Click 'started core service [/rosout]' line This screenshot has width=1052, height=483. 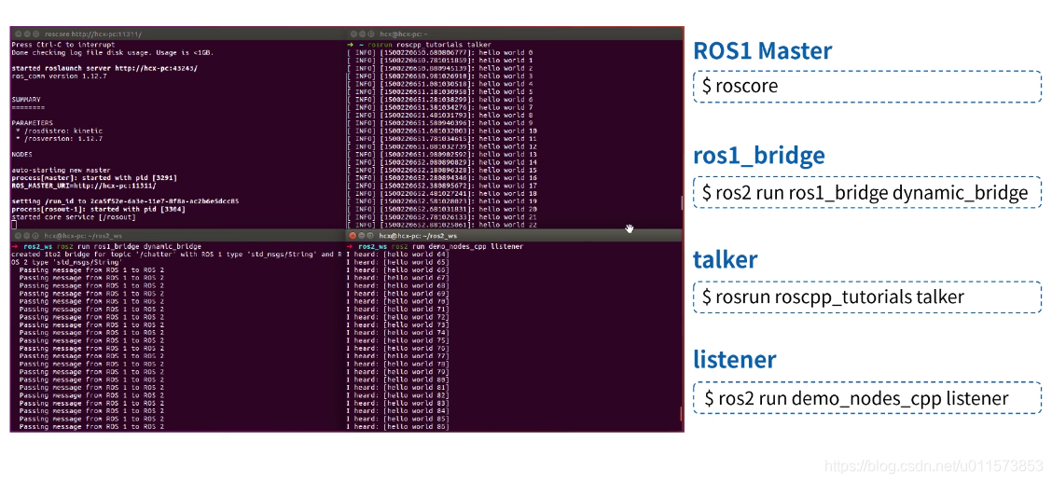(74, 216)
